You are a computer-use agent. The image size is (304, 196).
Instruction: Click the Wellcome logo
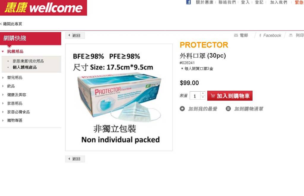pos(43,8)
